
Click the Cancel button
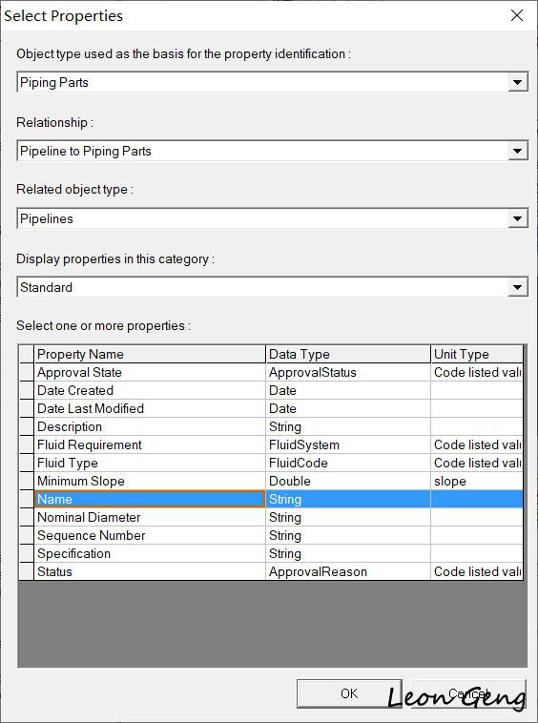469,693
